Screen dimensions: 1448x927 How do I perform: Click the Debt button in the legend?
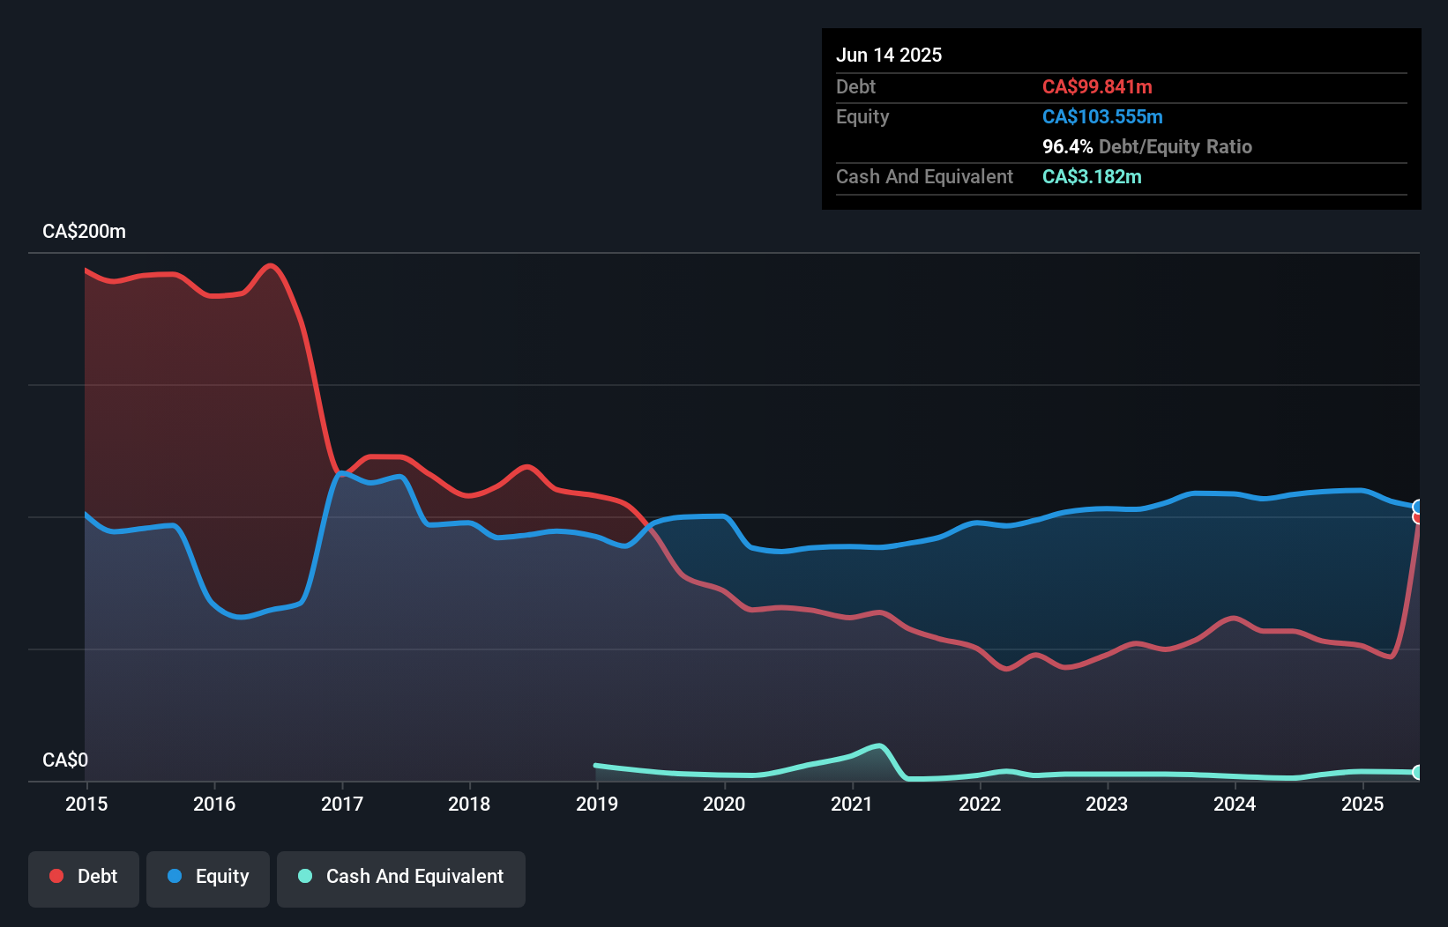(x=84, y=877)
